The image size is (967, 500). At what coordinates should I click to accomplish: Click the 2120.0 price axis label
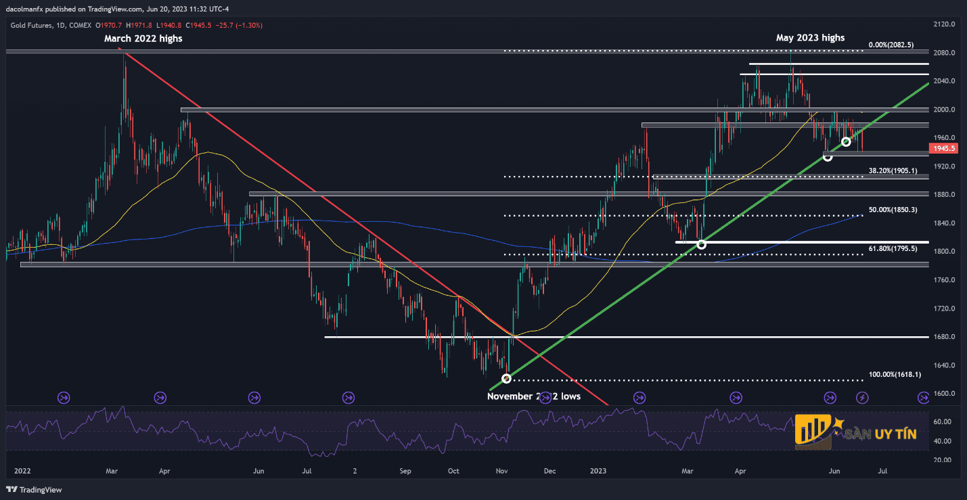coord(943,24)
